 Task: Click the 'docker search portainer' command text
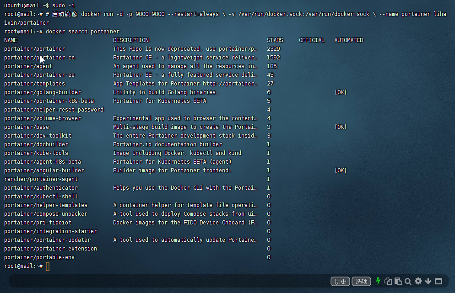83,31
